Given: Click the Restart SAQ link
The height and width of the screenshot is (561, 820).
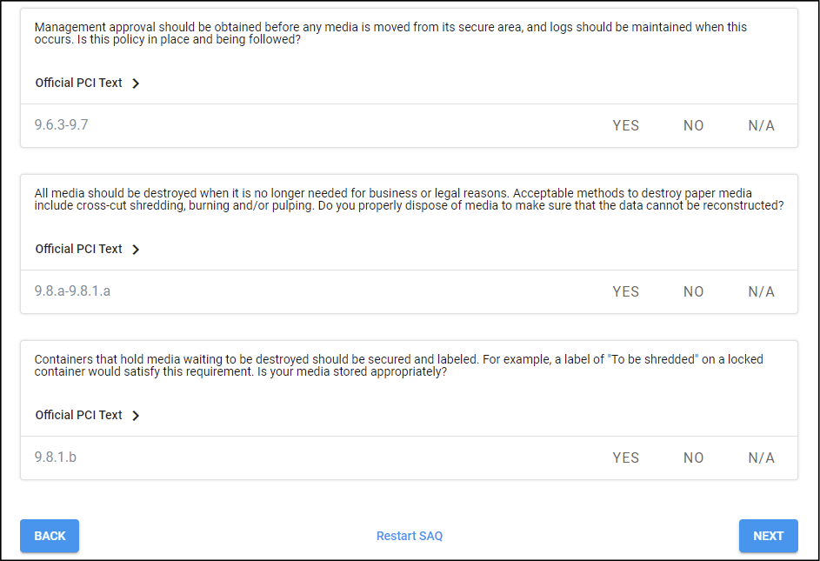Looking at the screenshot, I should [x=410, y=536].
